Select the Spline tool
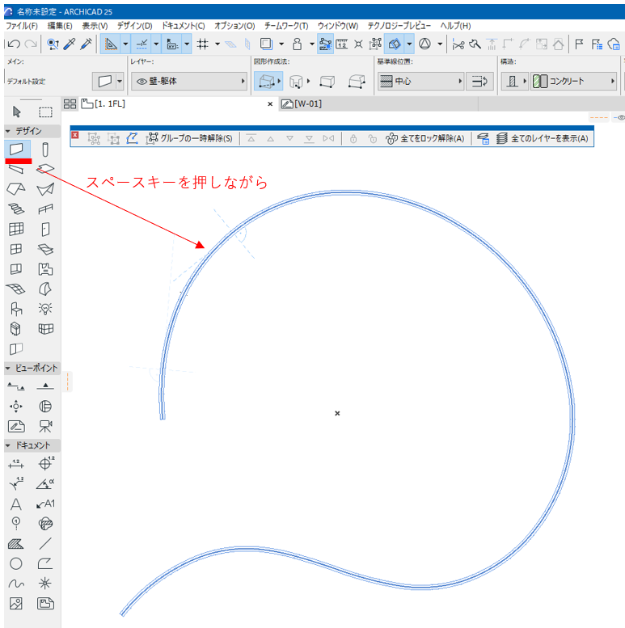 (x=16, y=584)
